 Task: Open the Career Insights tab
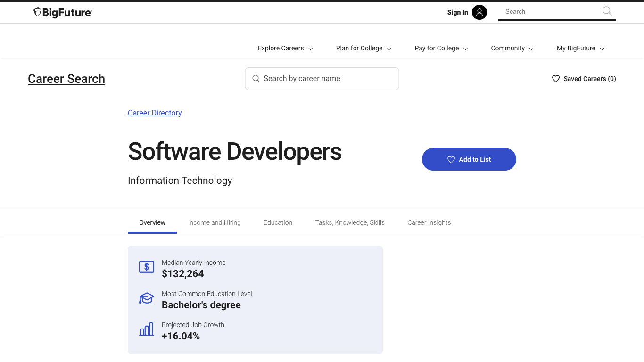click(429, 222)
